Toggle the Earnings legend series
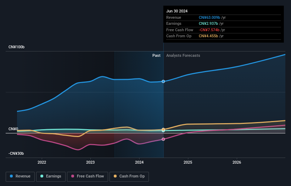The width and height of the screenshot is (291, 186). pos(51,176)
